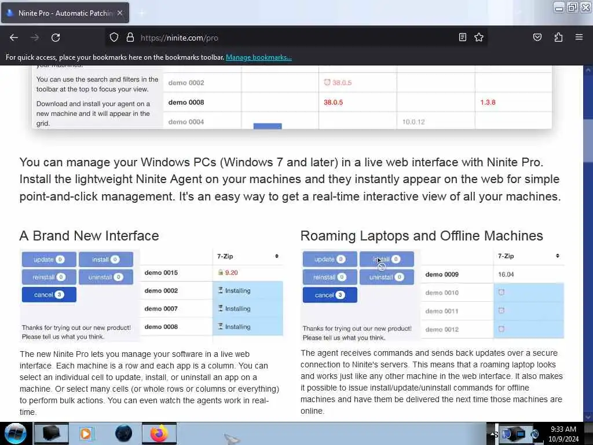The width and height of the screenshot is (593, 445).
Task: View site security lock information
Action: [130, 38]
